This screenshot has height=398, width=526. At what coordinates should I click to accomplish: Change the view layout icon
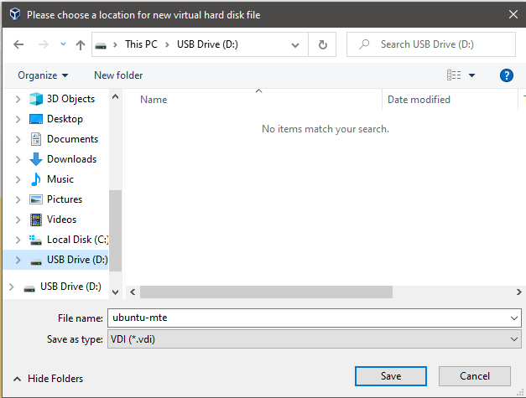click(x=454, y=75)
